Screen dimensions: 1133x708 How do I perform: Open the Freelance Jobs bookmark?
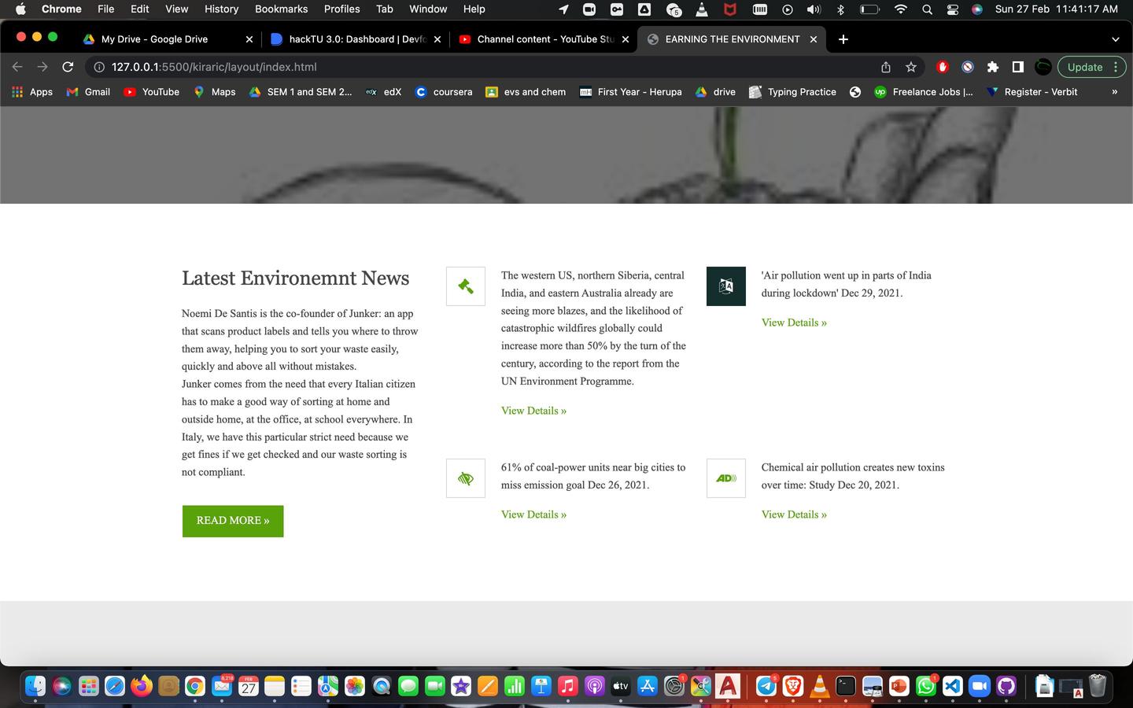(x=924, y=92)
